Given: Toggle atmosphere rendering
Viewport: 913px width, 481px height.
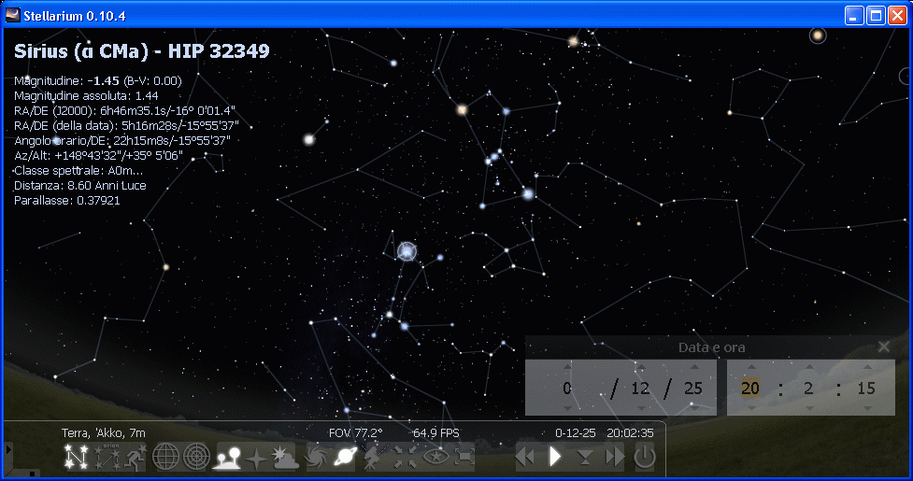Looking at the screenshot, I should pyautogui.click(x=285, y=457).
